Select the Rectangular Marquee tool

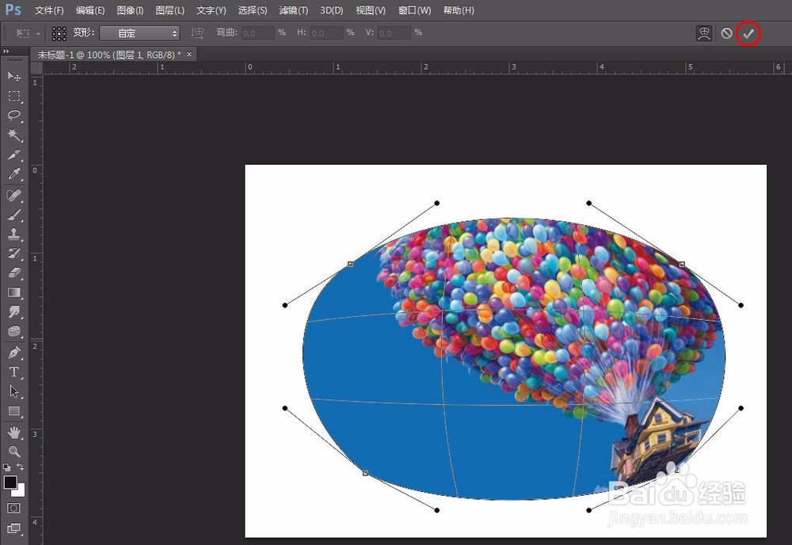tap(13, 96)
